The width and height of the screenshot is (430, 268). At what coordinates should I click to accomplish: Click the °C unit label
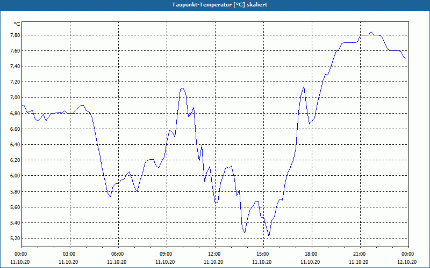tap(17, 24)
